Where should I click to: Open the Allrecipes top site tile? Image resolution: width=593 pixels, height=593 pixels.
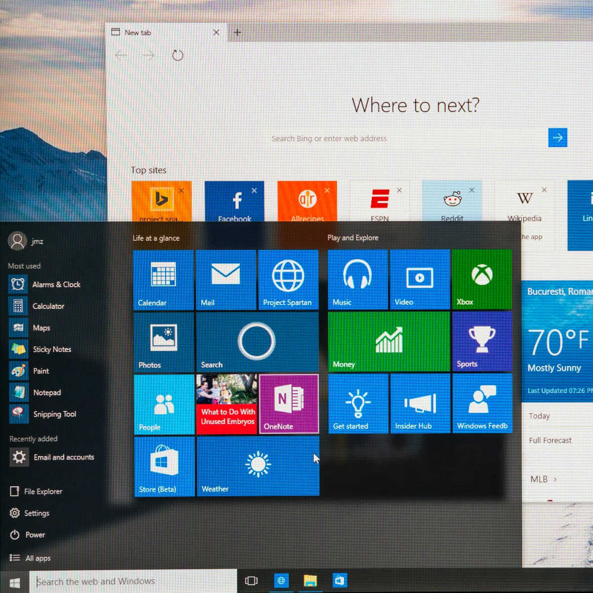(307, 202)
